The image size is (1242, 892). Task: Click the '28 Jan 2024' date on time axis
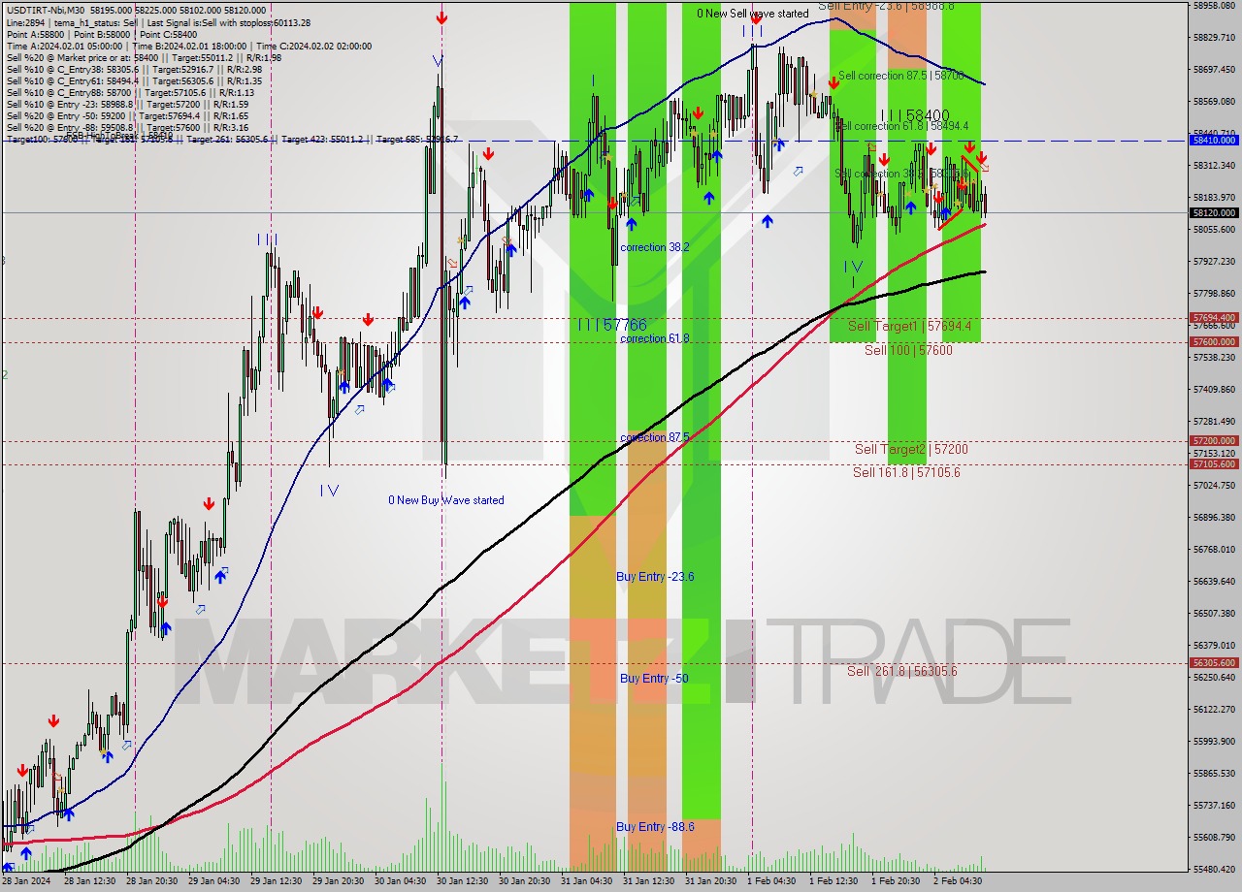(x=26, y=881)
